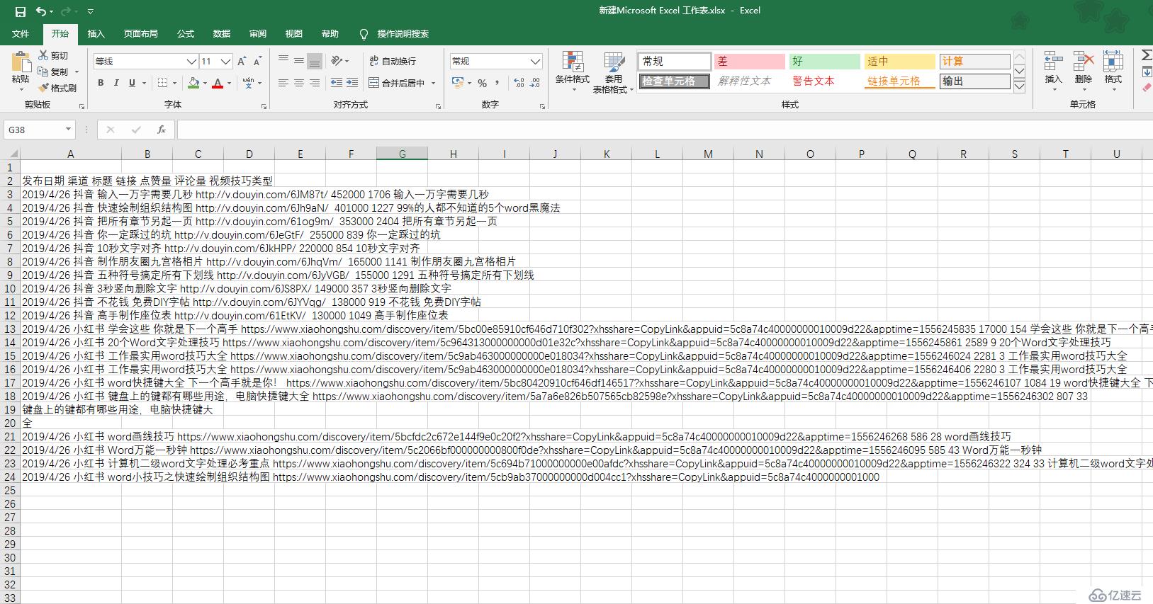The width and height of the screenshot is (1153, 604).
Task: Click inside the formula bar input
Action: (x=665, y=130)
